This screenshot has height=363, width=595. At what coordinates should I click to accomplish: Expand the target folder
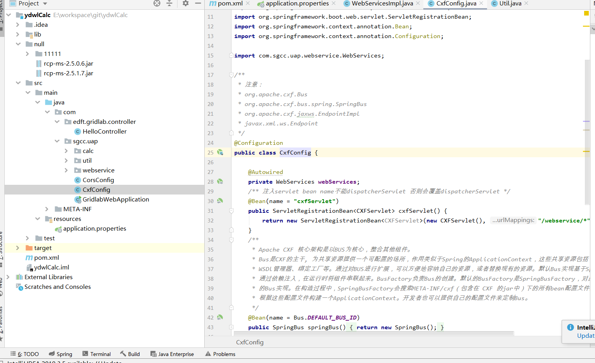click(x=18, y=248)
